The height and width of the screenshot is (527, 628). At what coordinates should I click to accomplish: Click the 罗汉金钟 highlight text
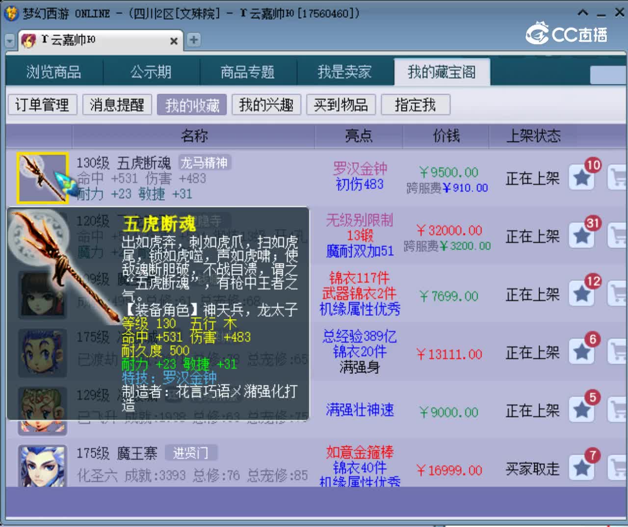[360, 169]
